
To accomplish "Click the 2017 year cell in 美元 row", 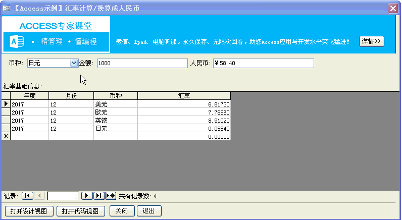I will pos(29,104).
